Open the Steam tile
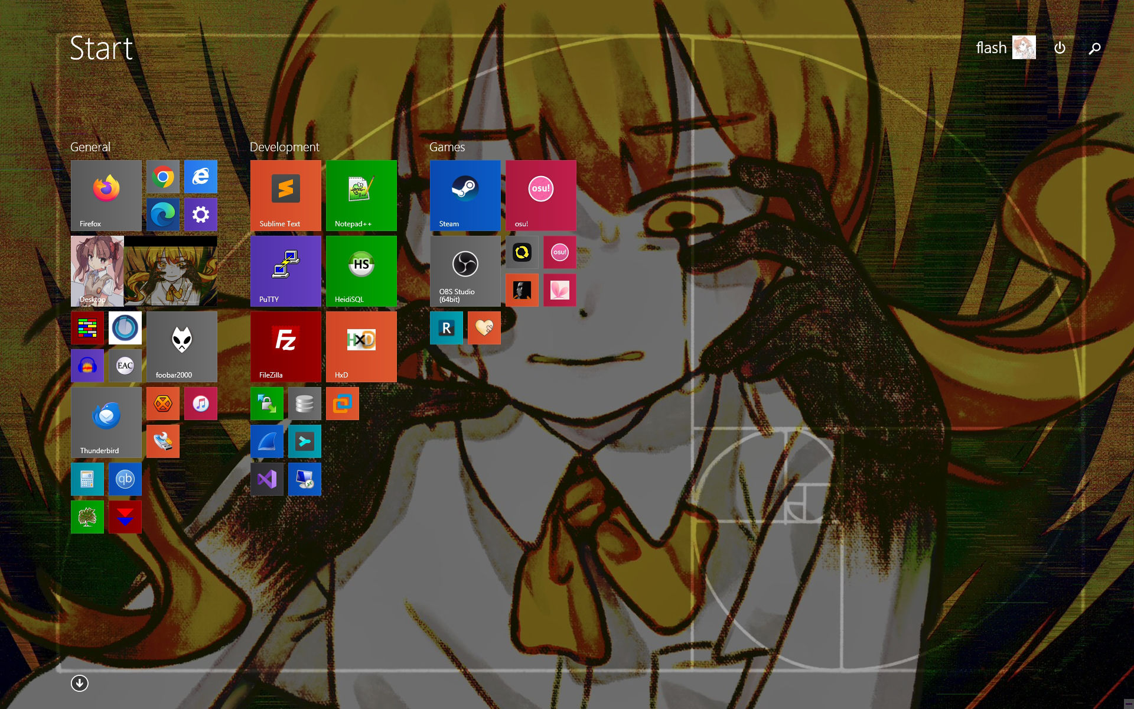Image resolution: width=1134 pixels, height=709 pixels. tap(465, 196)
